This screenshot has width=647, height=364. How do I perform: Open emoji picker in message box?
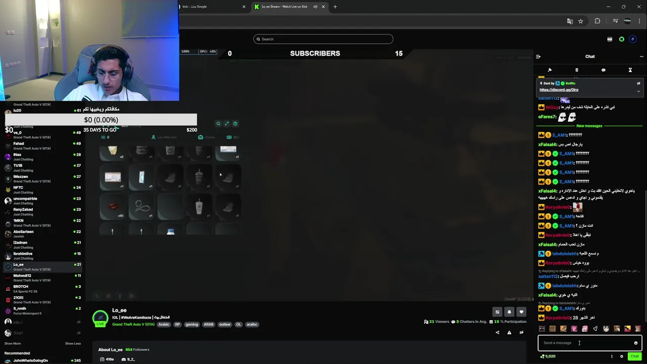click(x=636, y=343)
